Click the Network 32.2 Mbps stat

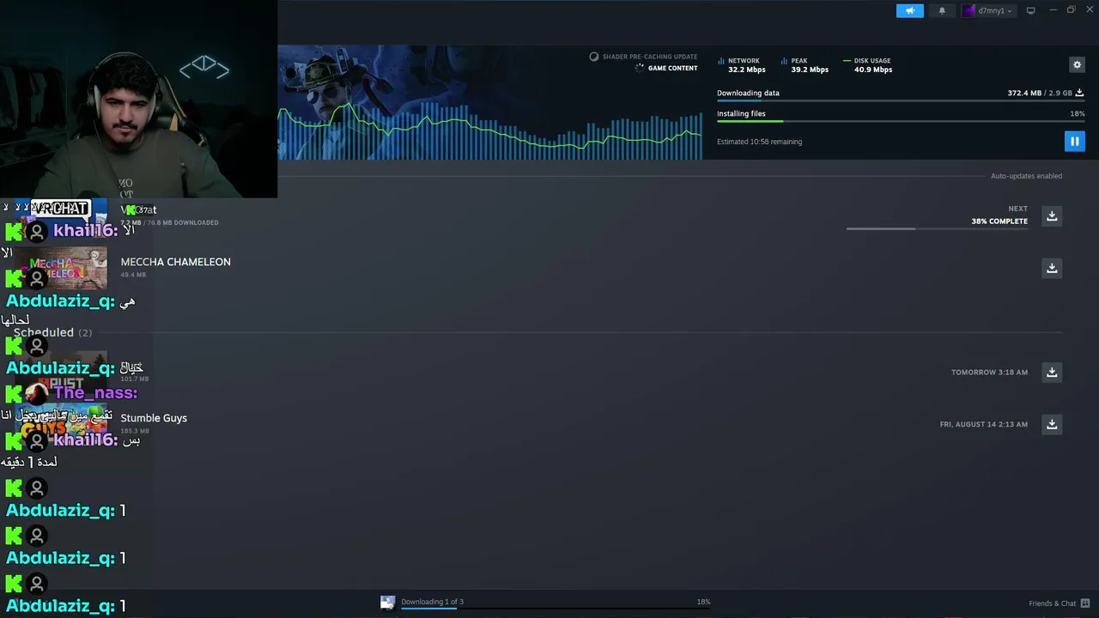[741, 65]
